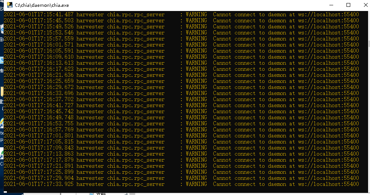Viewport: 370px width, 195px height.
Task: Click the timestamp 2021-06-01T17:16:33.696
Action: pos(39,93)
